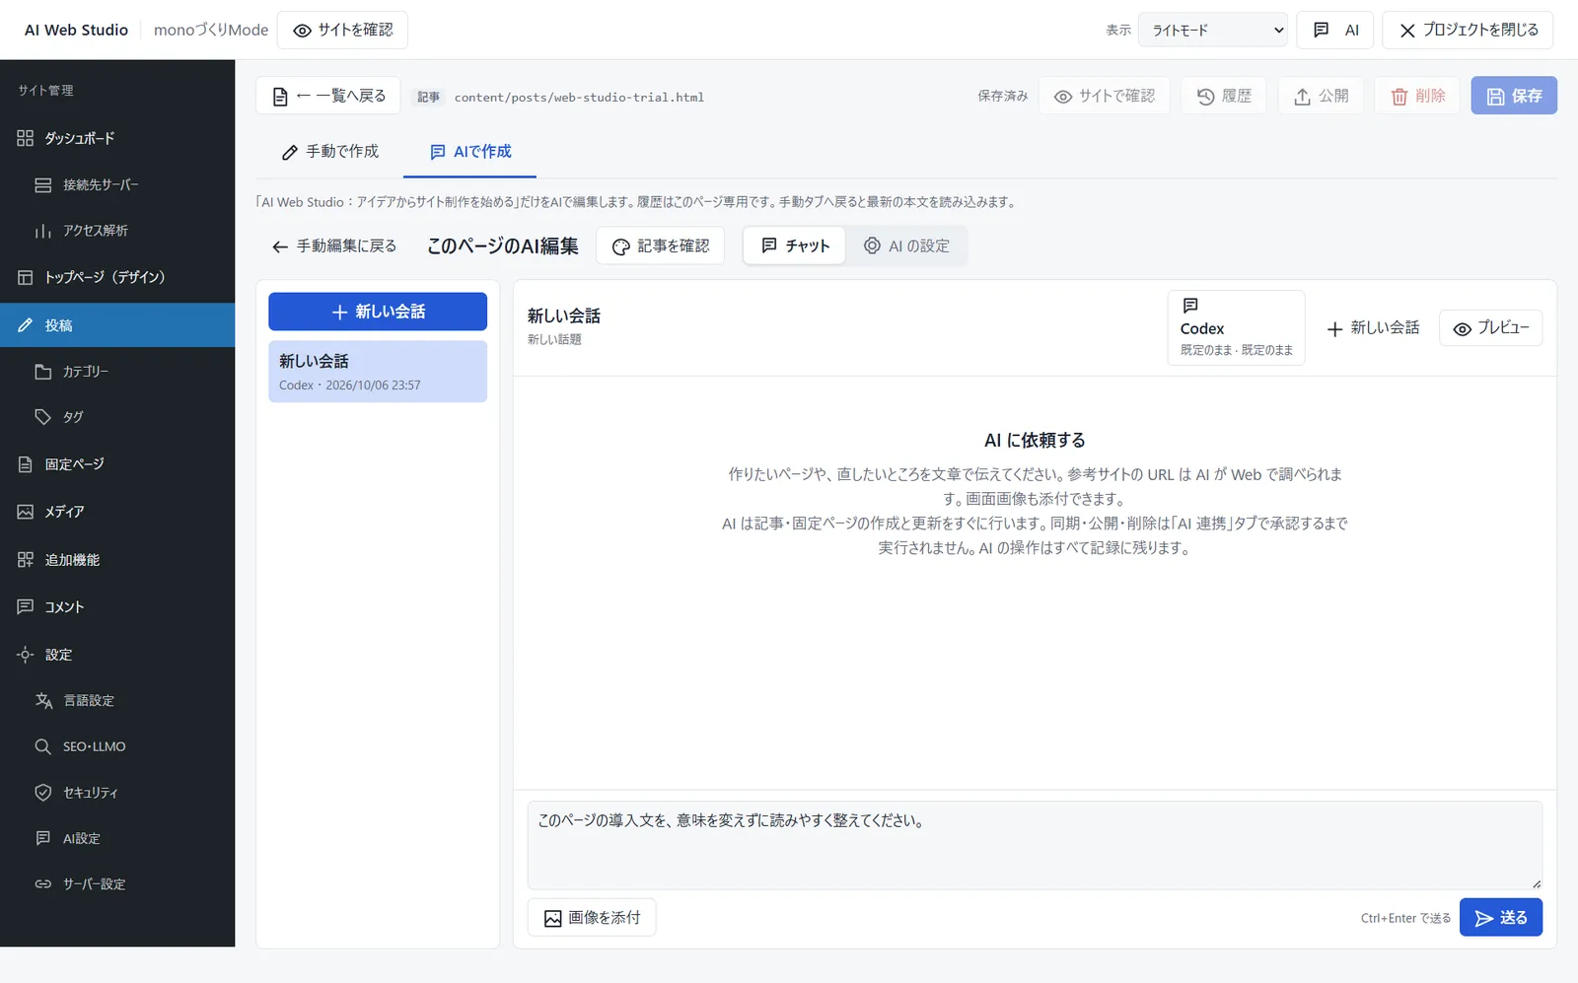
Task: Select the AIで作成 tab
Action: 470,152
